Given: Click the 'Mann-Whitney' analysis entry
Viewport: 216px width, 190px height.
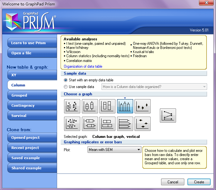Looking at the screenshot, I should click(77, 48).
